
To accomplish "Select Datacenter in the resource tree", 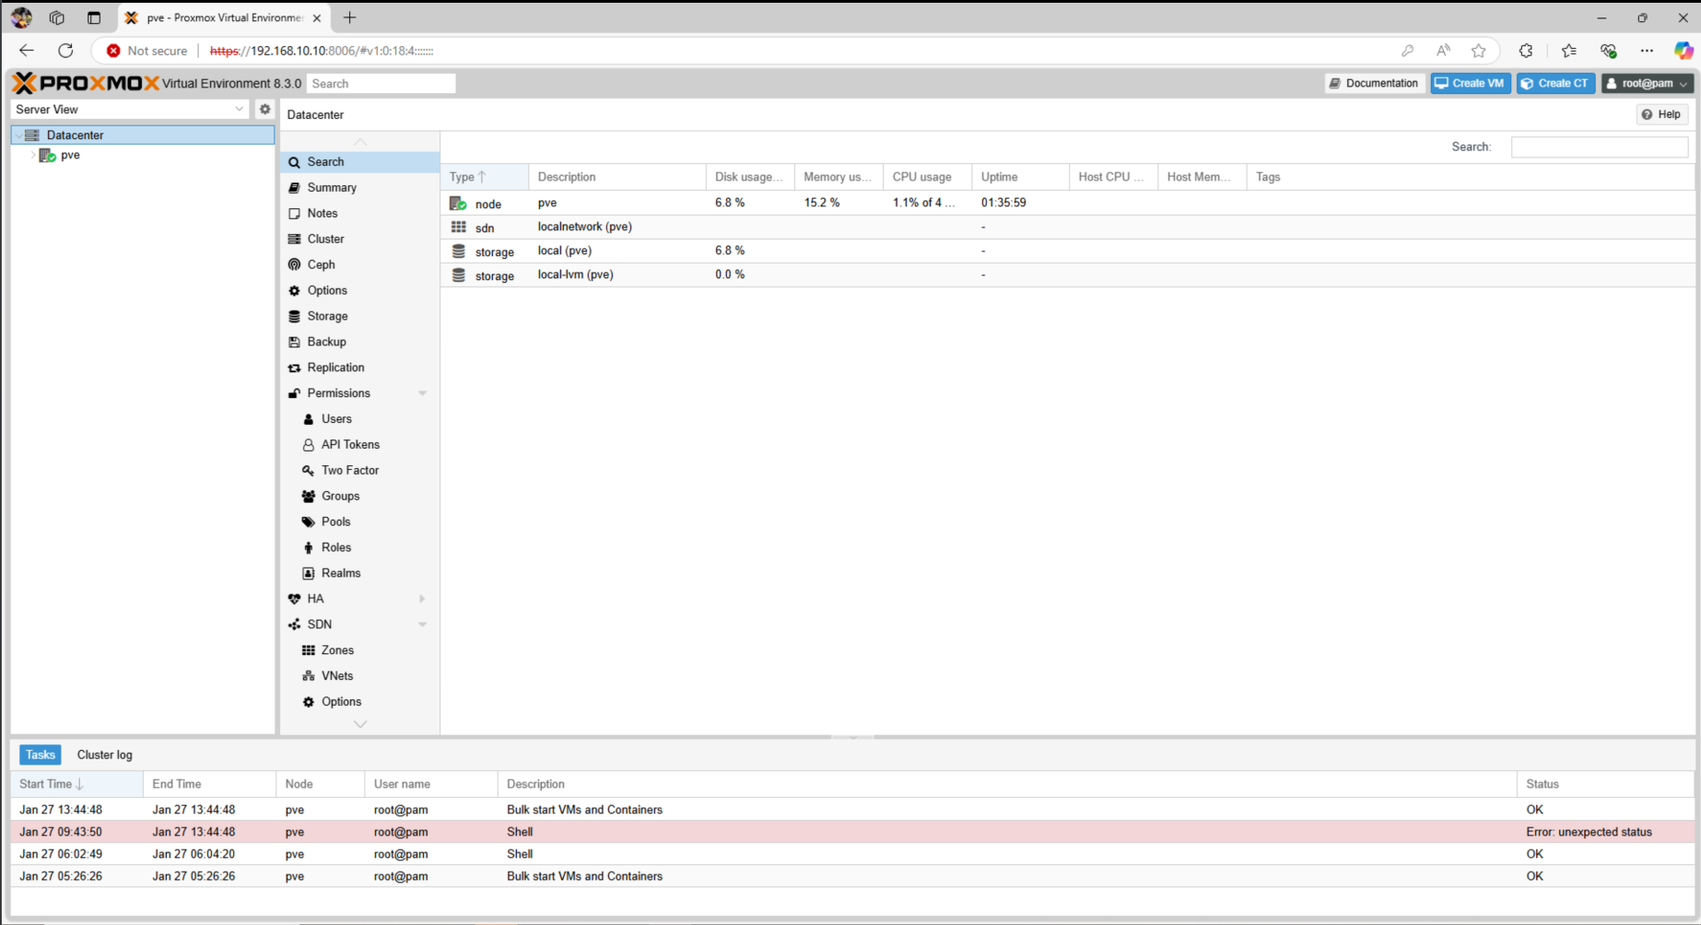I will pos(143,135).
